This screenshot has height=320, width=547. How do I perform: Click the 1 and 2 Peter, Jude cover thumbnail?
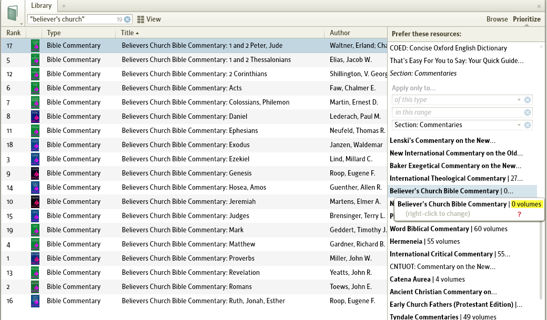35,46
